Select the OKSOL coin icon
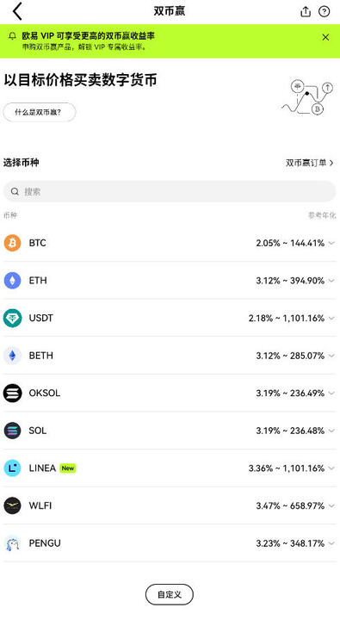 coord(12,393)
